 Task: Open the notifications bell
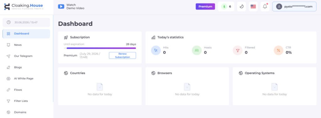coord(265,7)
